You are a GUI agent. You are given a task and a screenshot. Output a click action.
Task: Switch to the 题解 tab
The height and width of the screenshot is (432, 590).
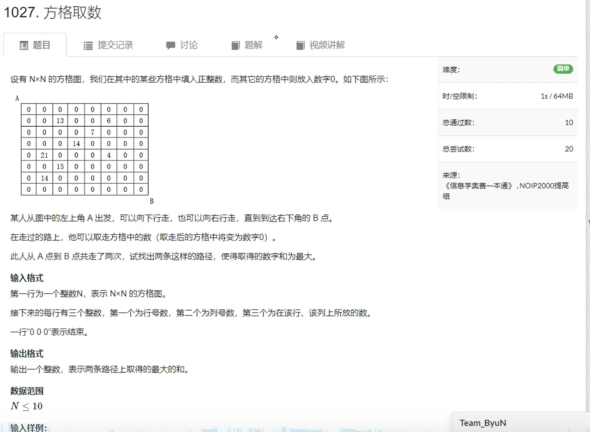click(247, 45)
